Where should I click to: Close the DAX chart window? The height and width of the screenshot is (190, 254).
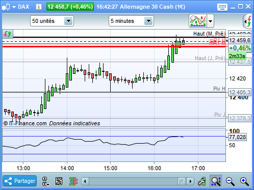248,7
